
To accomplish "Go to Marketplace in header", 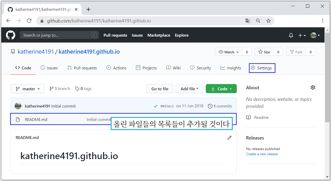I will coord(159,35).
